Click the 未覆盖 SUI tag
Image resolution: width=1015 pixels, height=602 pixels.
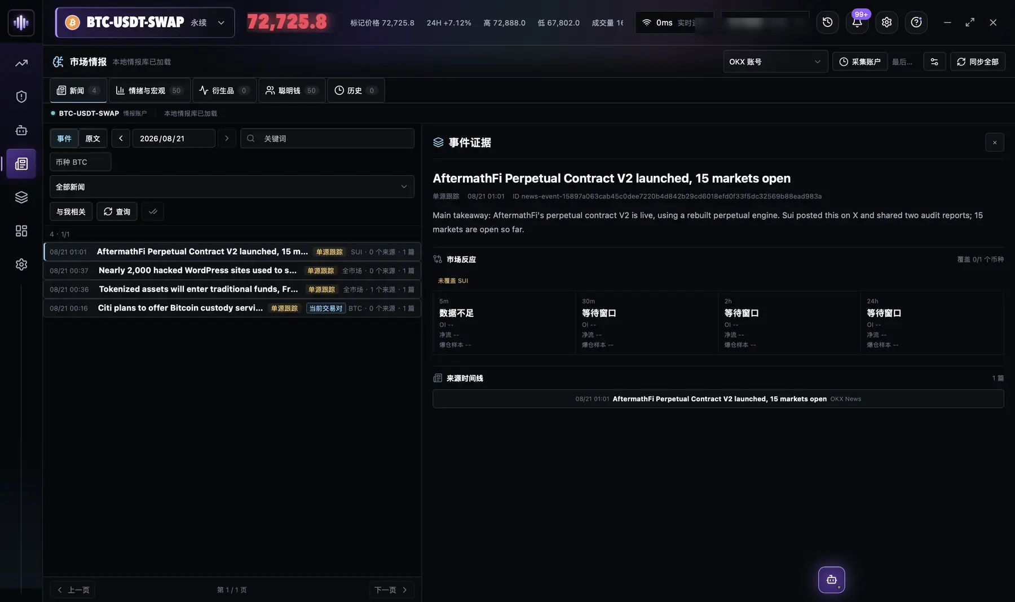(x=453, y=281)
